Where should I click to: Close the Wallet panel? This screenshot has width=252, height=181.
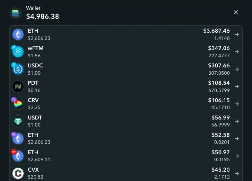(x=236, y=13)
